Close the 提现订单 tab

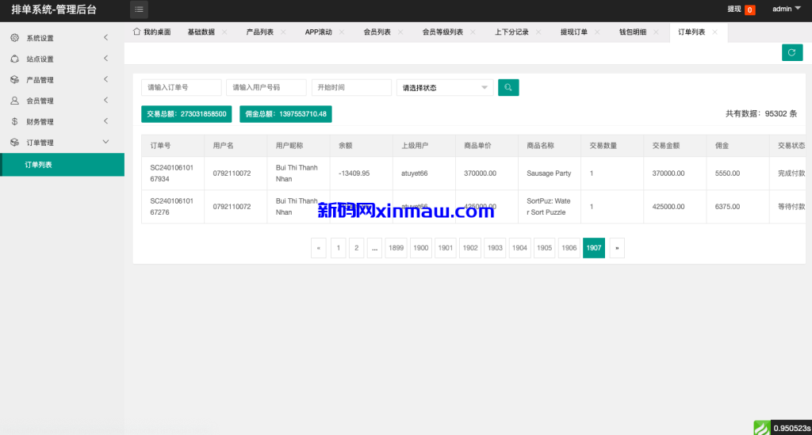click(x=597, y=32)
